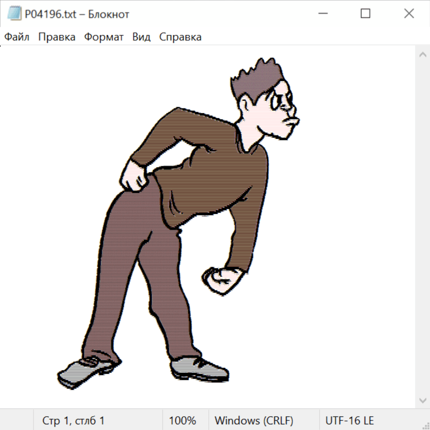
Task: Minimize the Блокнот window
Action: point(322,14)
